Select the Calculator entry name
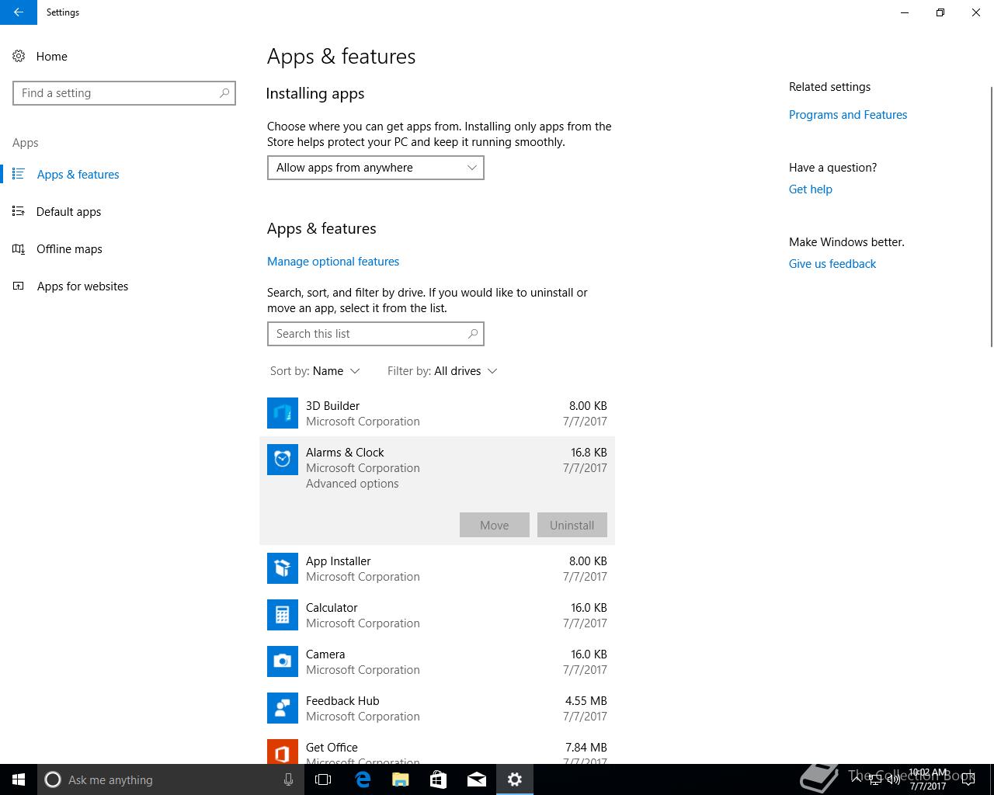Viewport: 994px width, 795px height. click(332, 608)
